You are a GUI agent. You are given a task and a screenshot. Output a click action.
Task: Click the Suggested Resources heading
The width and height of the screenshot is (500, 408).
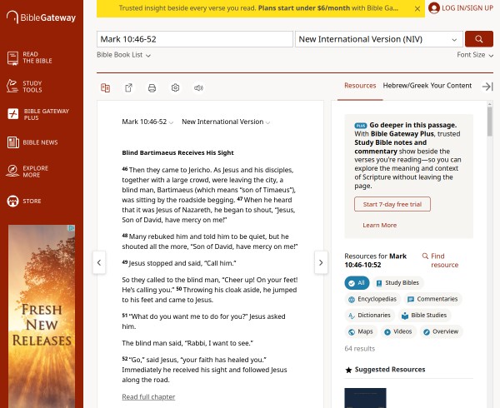pyautogui.click(x=390, y=370)
